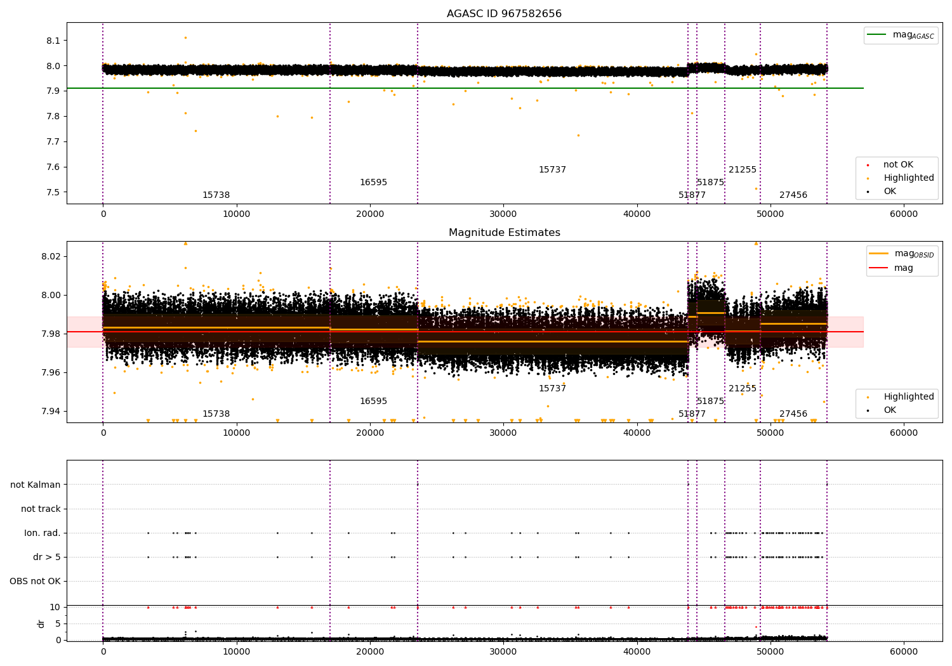Screen dimensions: 952x666
Task: Click obsid label 27456 in Magnitude Estimates plot
Action: click(x=793, y=414)
